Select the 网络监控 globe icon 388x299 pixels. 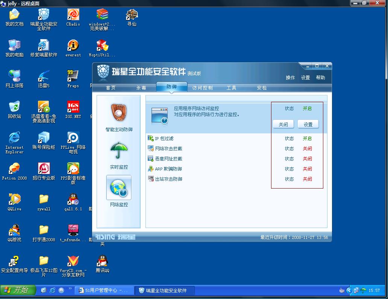pyautogui.click(x=119, y=187)
